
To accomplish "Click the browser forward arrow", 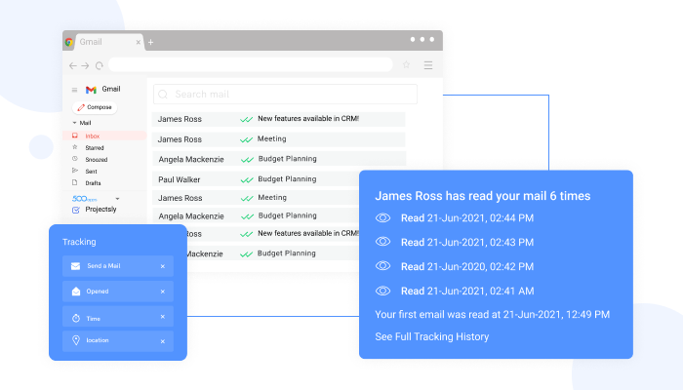I will (86, 65).
